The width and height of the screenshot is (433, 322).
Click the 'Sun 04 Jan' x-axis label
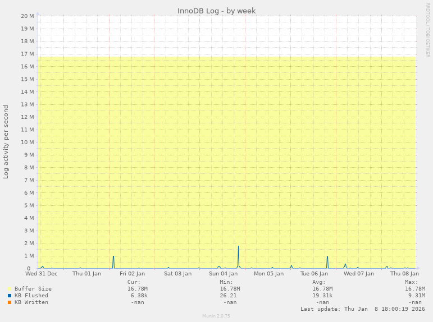pyautogui.click(x=223, y=273)
